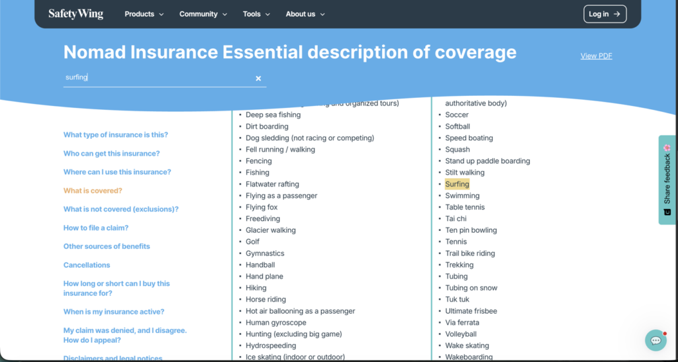Click Fell running / walking entry

click(x=281, y=150)
